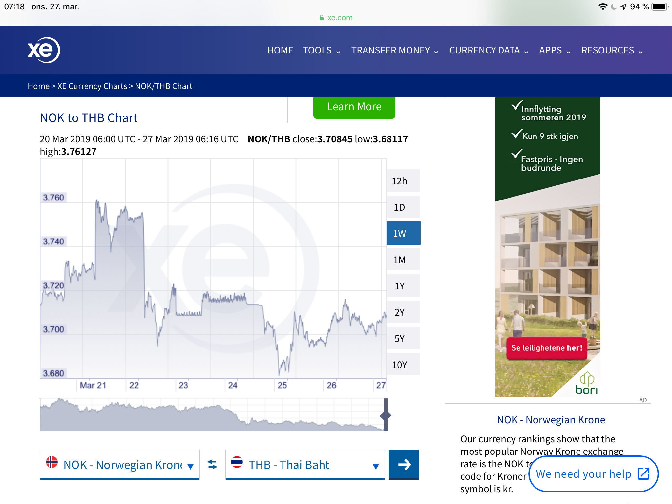Switch chart range to 1D
This screenshot has height=504, width=672.
point(403,207)
